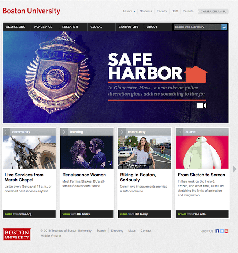Click chevron on the alumni card header
Image resolution: width=238 pixels, height=253 pixels.
point(179,132)
